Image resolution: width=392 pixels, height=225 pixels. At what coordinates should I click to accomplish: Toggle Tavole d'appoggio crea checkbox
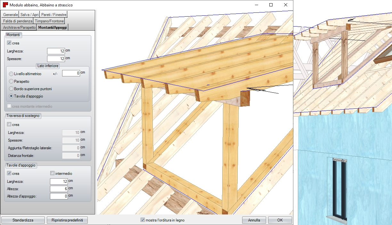pyautogui.click(x=9, y=174)
